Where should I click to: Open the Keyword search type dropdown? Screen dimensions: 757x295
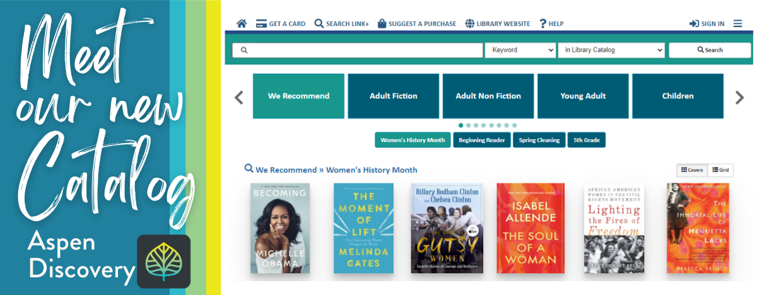tap(520, 50)
